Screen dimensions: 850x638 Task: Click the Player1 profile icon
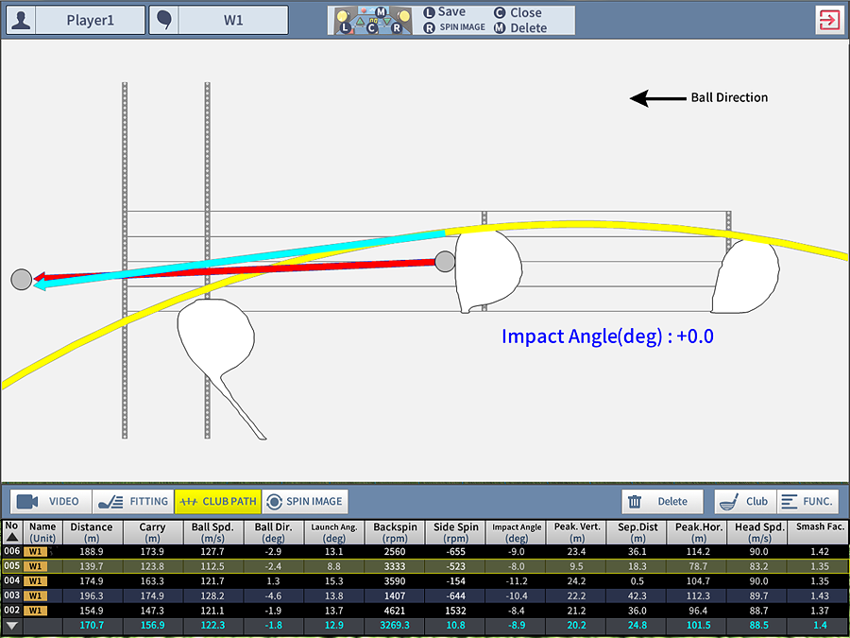click(21, 20)
